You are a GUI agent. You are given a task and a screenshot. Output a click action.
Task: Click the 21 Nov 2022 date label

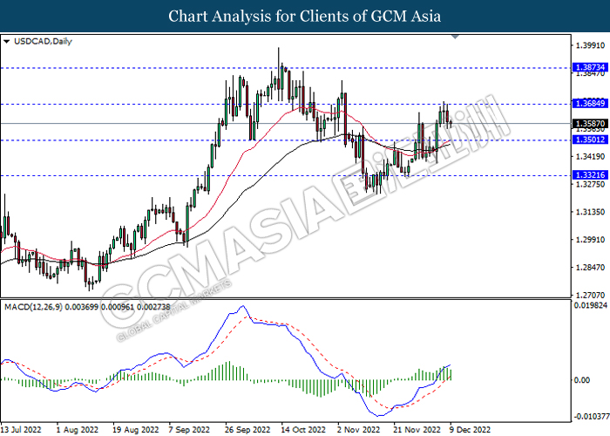pyautogui.click(x=417, y=430)
